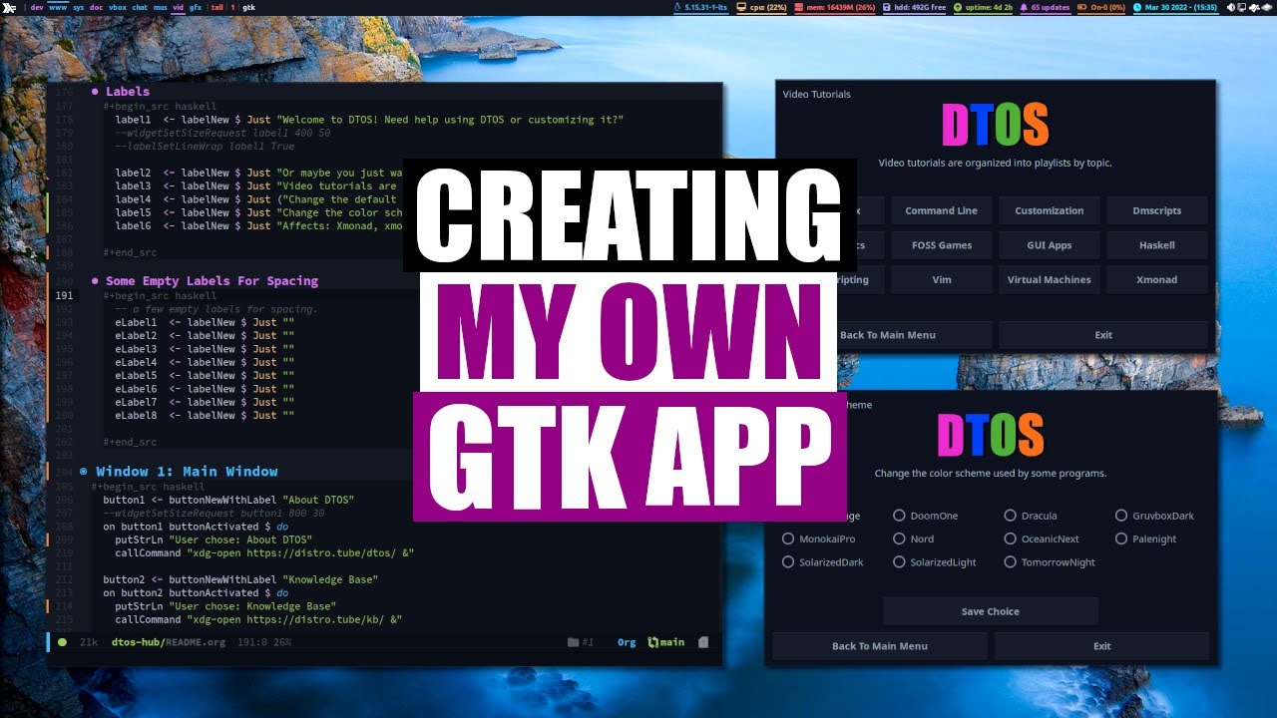Screen dimensions: 1277x718
Task: Click the GUI Apps playlist button
Action: tap(1050, 245)
